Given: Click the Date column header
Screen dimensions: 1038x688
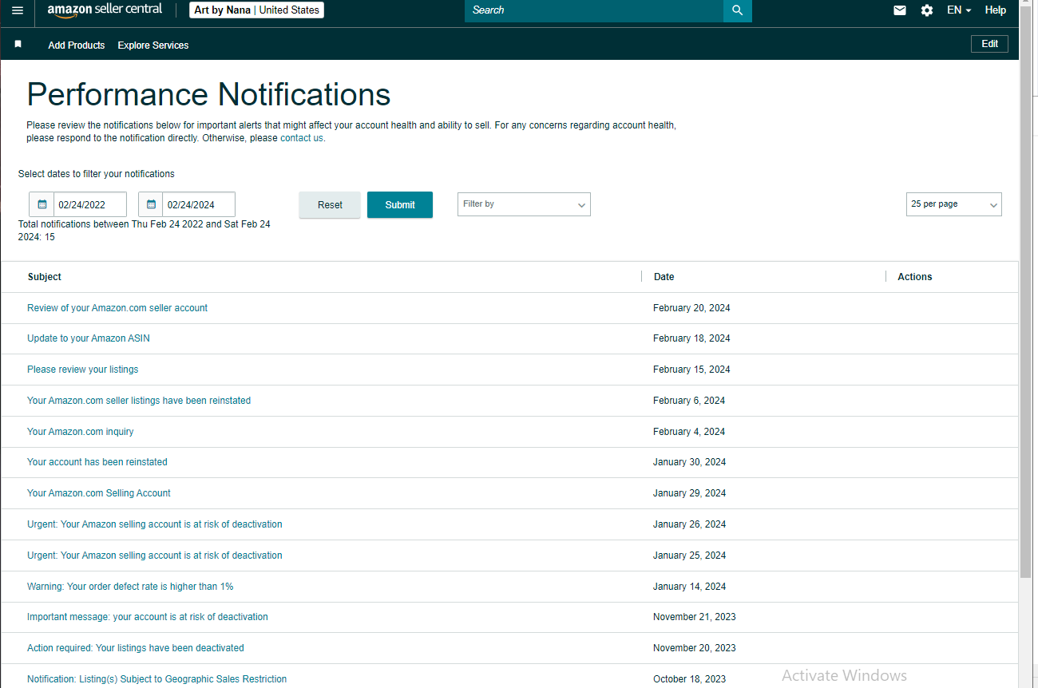Looking at the screenshot, I should pyautogui.click(x=664, y=277).
